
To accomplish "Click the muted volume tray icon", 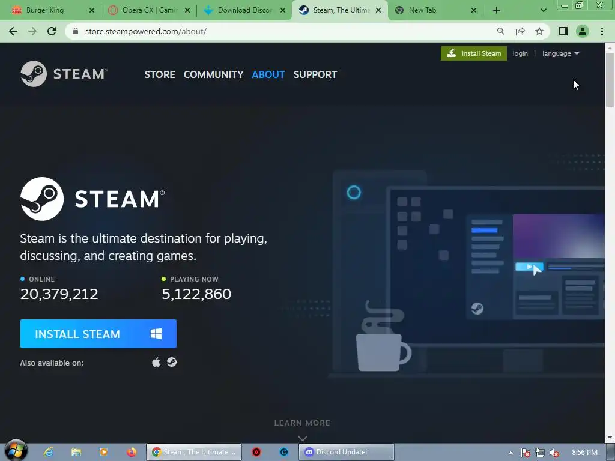I will tap(554, 453).
